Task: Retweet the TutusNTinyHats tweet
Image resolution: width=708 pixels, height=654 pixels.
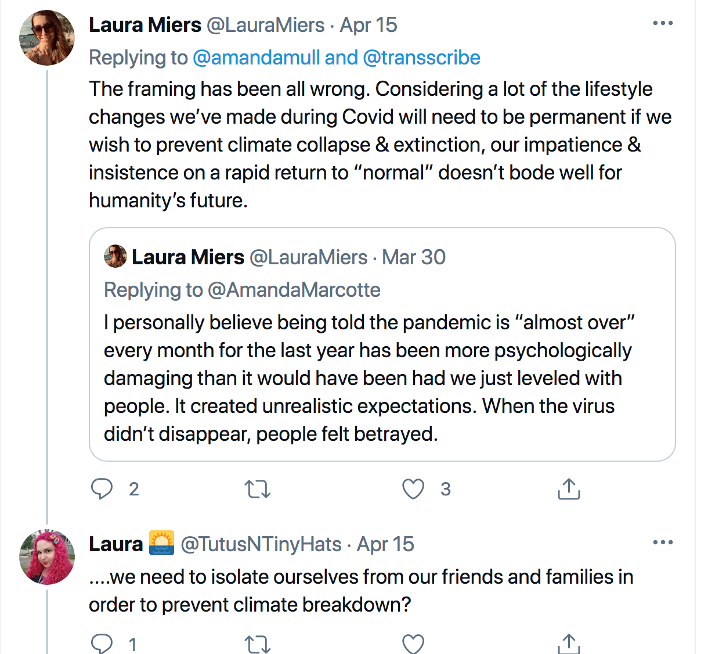Action: [258, 644]
